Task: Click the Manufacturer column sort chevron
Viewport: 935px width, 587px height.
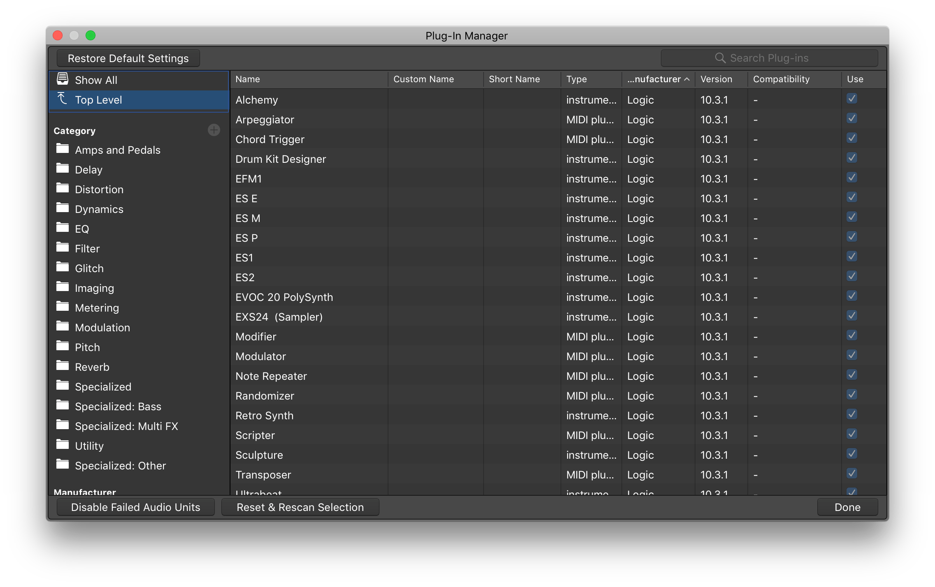Action: point(686,79)
